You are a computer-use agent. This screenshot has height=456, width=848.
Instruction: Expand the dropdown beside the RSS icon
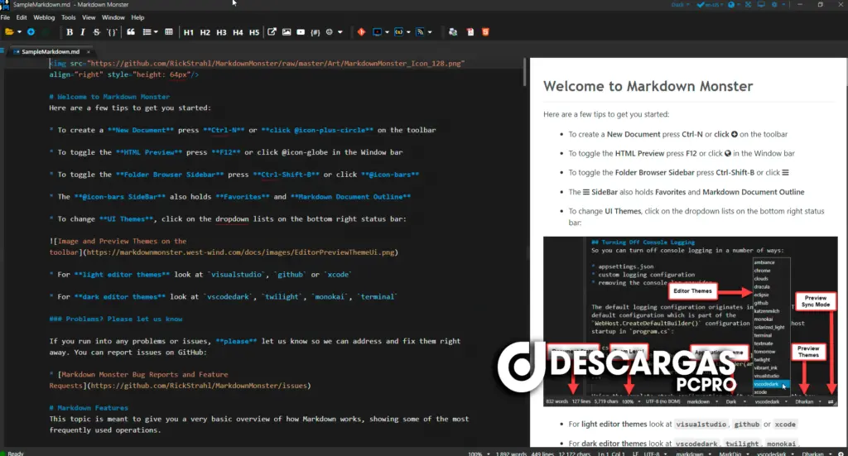tap(430, 32)
